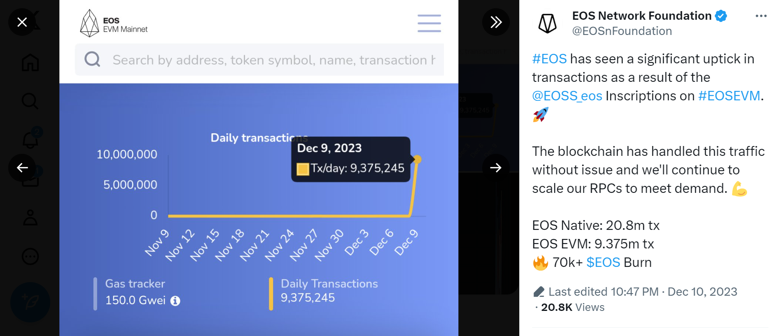Click the verified badge next to the account name
Image resolution: width=777 pixels, height=336 pixels.
click(x=721, y=16)
